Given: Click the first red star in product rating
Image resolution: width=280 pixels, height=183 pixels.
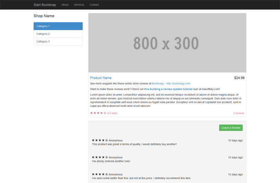Looking at the screenshot, I should [91, 113].
